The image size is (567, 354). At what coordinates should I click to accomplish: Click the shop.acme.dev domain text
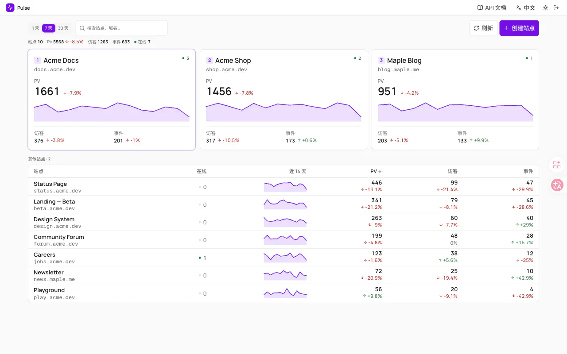[227, 69]
